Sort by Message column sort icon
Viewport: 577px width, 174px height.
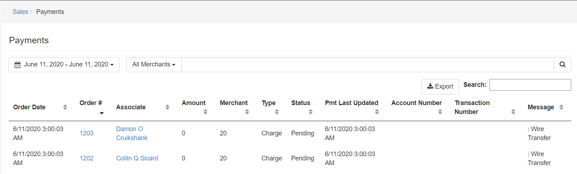coord(561,107)
